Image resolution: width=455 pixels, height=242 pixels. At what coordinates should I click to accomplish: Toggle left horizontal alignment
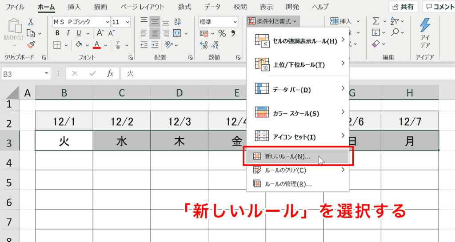pyautogui.click(x=144, y=33)
